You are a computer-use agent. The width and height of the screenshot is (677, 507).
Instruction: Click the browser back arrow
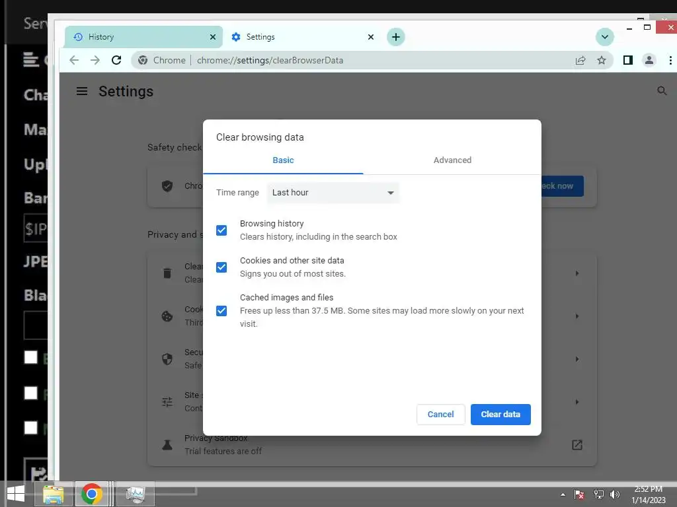point(74,60)
